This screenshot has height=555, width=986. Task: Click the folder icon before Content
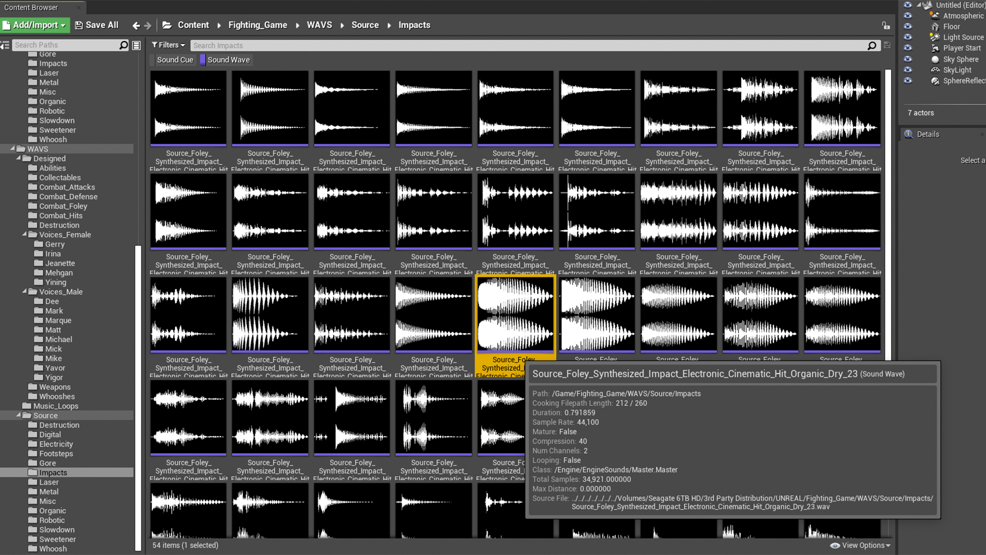click(x=167, y=25)
